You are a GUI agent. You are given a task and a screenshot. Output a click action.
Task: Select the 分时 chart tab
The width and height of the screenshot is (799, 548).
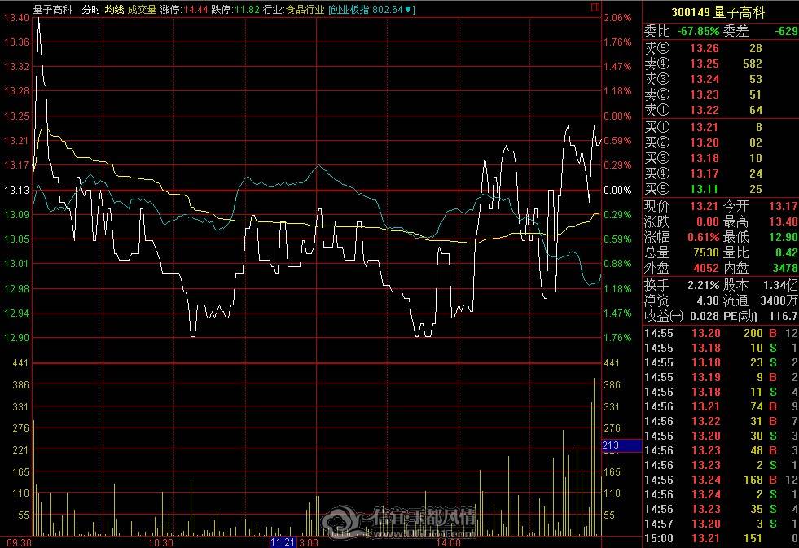pos(91,9)
